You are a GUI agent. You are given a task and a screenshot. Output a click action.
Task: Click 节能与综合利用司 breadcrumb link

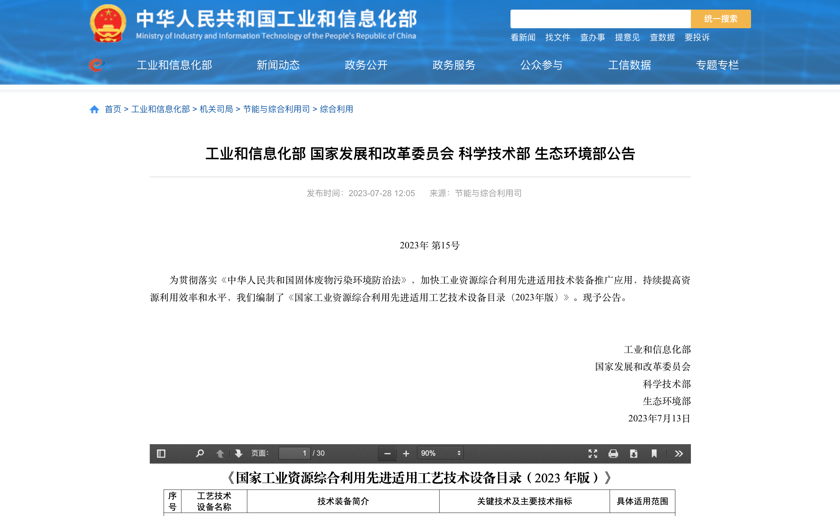(276, 109)
